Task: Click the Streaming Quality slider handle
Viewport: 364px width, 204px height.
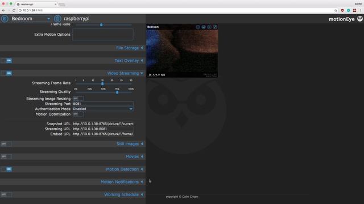Action: click(117, 92)
